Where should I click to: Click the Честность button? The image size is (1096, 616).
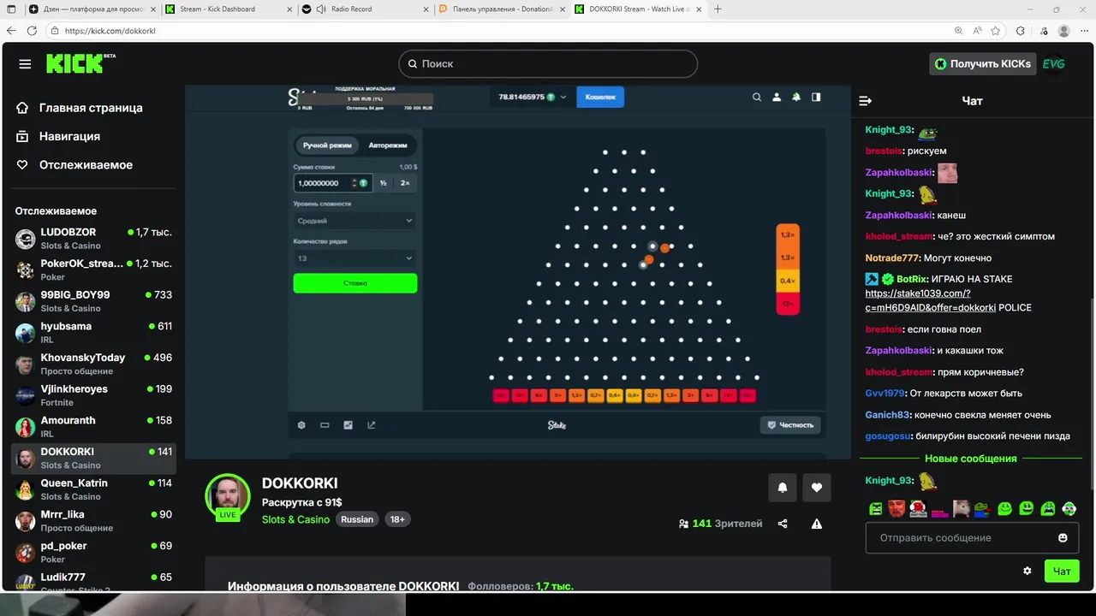790,425
